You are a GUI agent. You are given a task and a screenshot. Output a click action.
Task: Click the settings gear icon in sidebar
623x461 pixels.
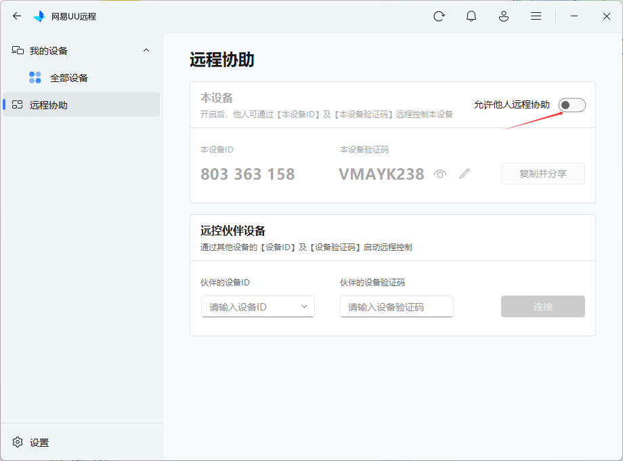(18, 442)
